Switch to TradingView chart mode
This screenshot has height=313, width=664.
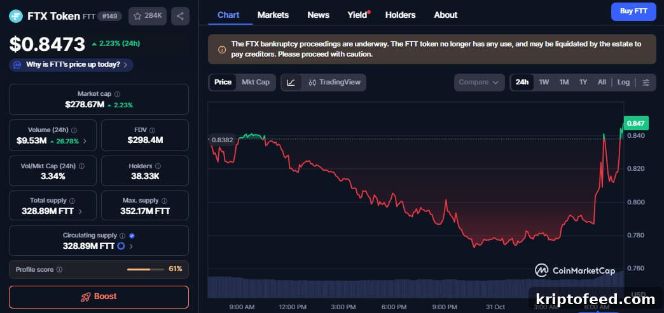334,83
